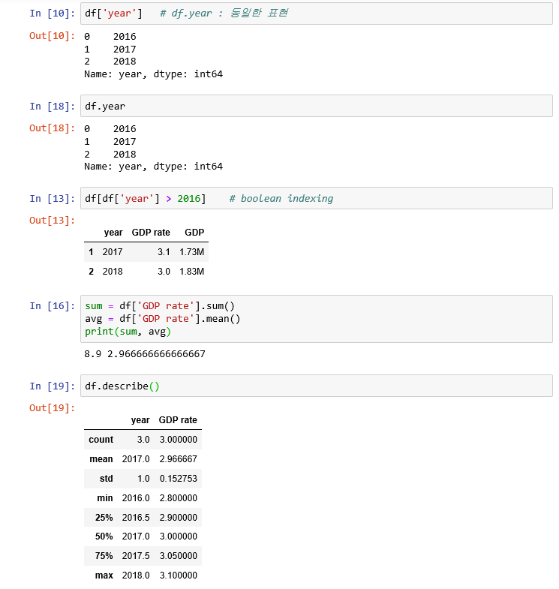
Task: Click the 2017 row in filtered table
Action: pyautogui.click(x=146, y=252)
